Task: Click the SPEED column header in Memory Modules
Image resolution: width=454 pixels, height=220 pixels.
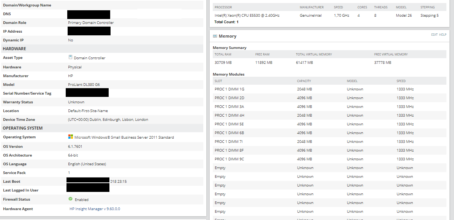Action: point(401,81)
